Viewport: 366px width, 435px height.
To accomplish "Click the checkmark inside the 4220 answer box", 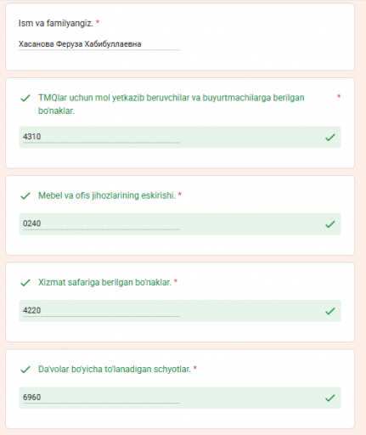I will [x=330, y=311].
